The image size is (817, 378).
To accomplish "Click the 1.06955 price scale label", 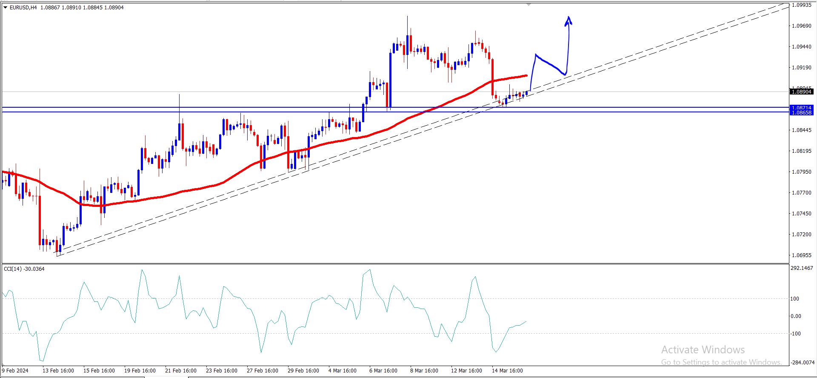I will coord(801,255).
